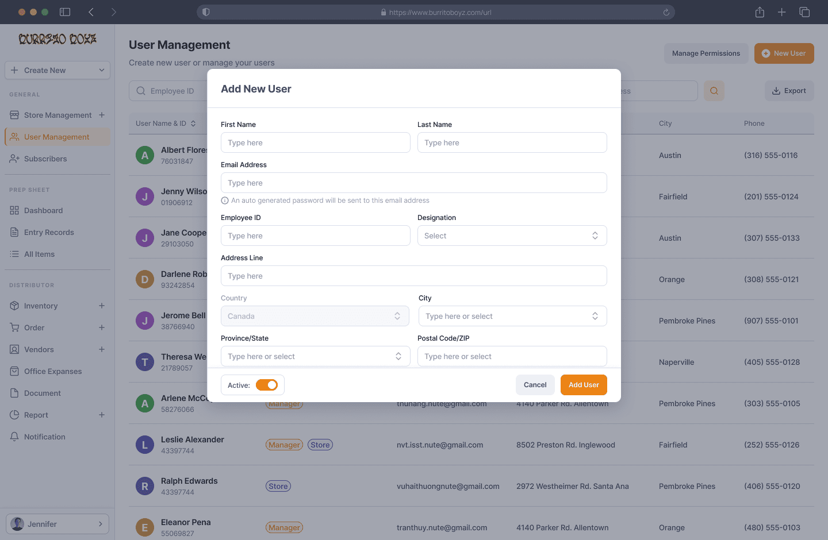Click the Export button

tap(789, 91)
